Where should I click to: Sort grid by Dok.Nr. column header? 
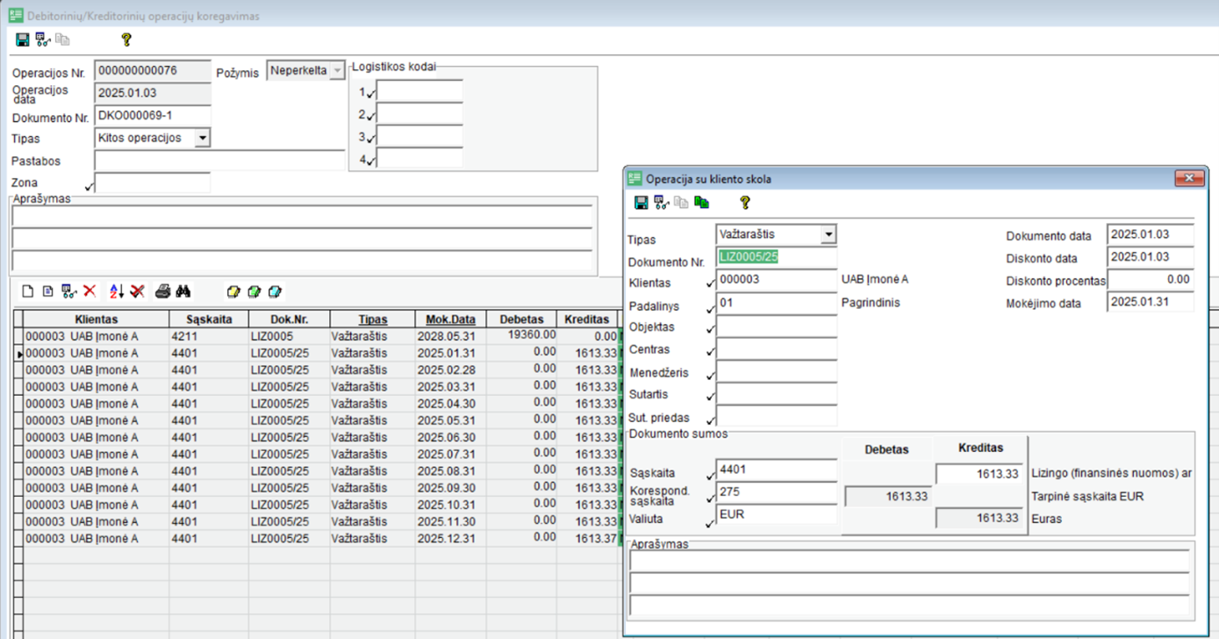[289, 319]
